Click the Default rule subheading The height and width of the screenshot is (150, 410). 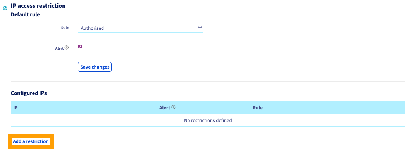pos(25,15)
